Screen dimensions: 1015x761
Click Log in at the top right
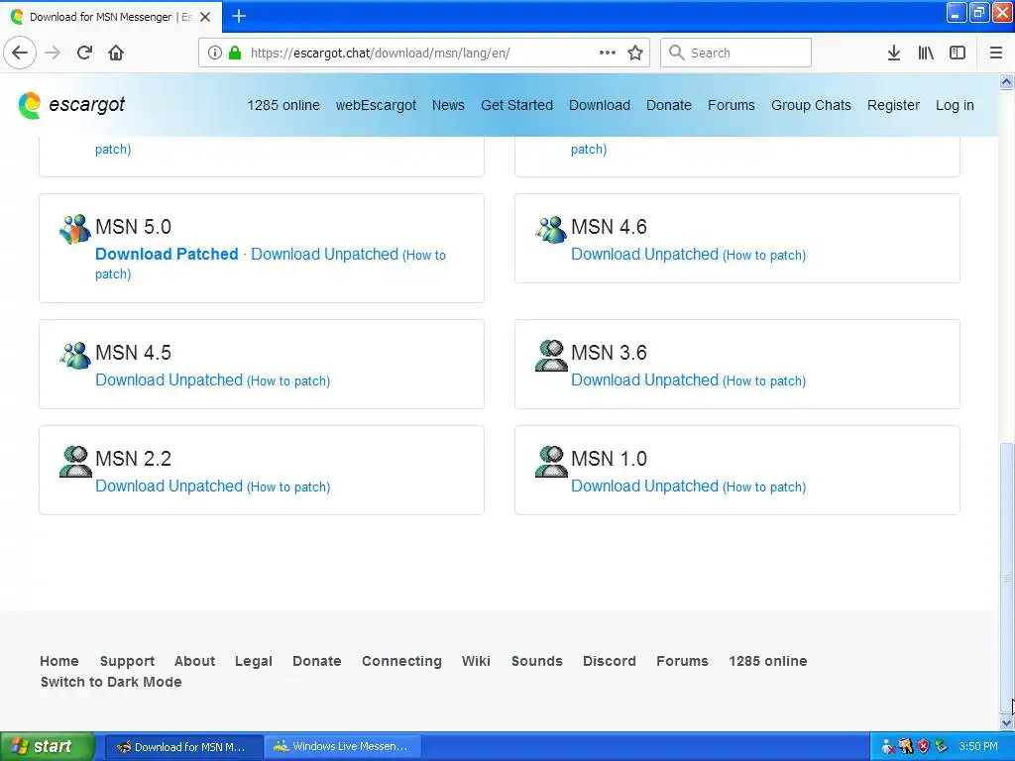point(955,105)
